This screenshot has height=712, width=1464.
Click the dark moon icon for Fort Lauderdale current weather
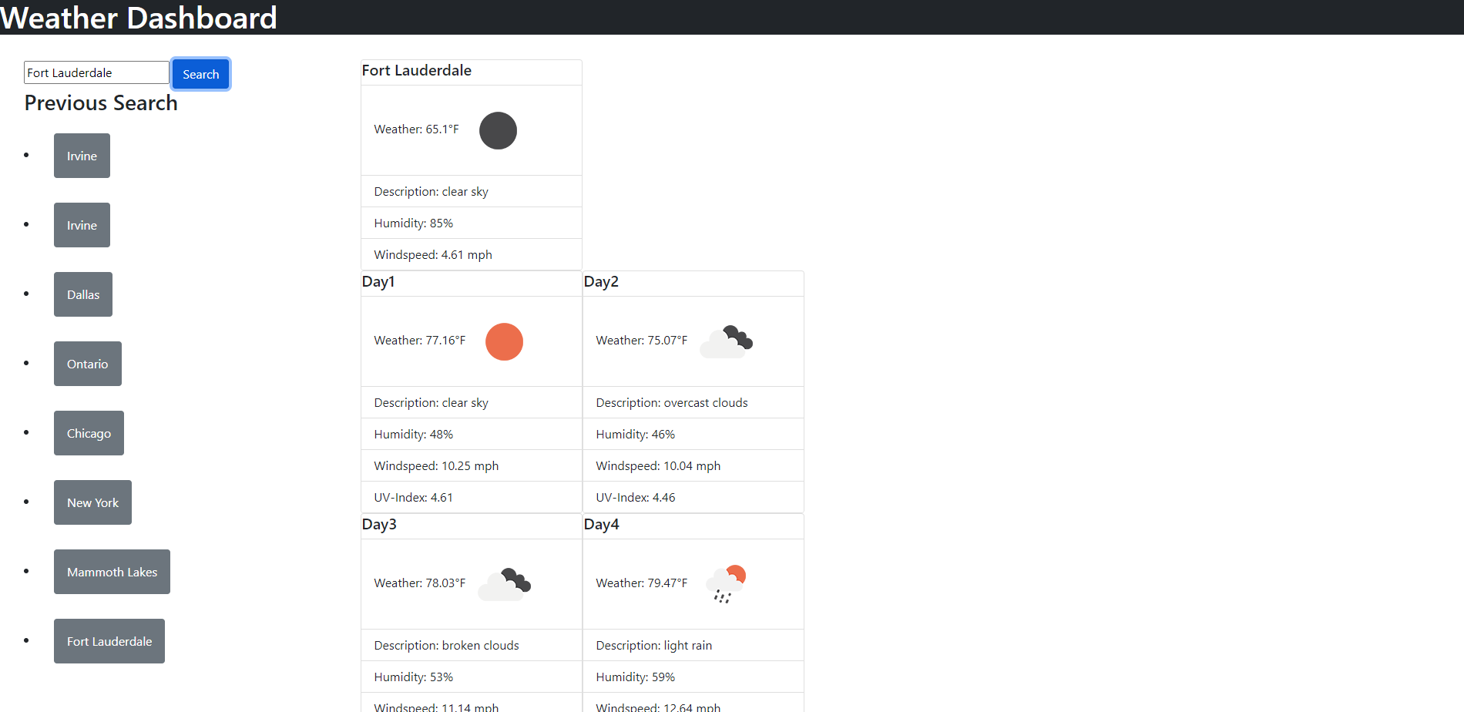coord(498,130)
